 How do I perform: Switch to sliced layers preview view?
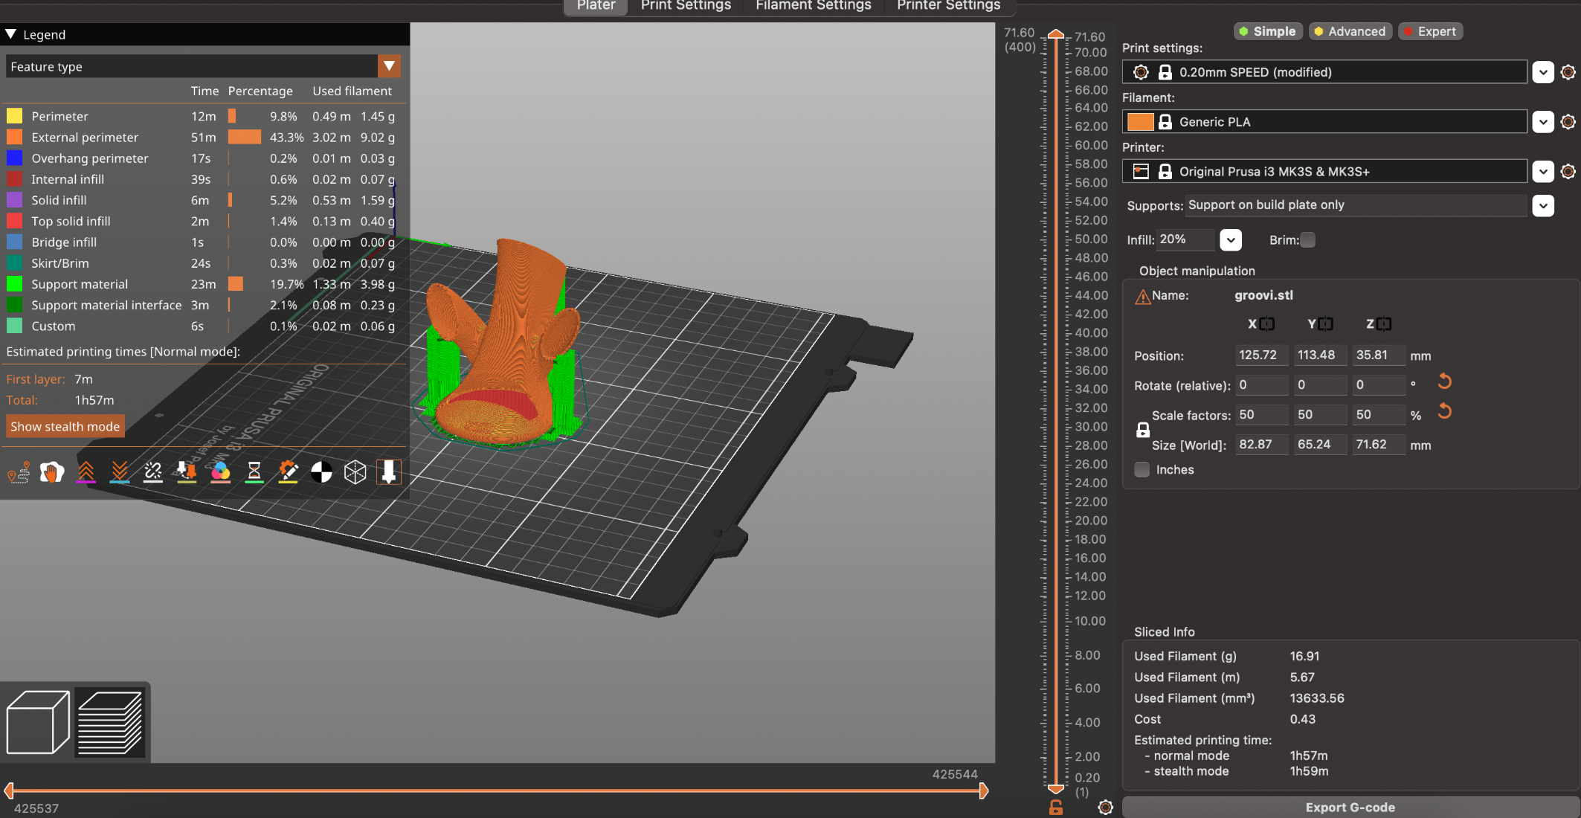click(109, 722)
